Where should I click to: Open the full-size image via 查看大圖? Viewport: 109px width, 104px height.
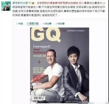pyautogui.click(x=34, y=24)
